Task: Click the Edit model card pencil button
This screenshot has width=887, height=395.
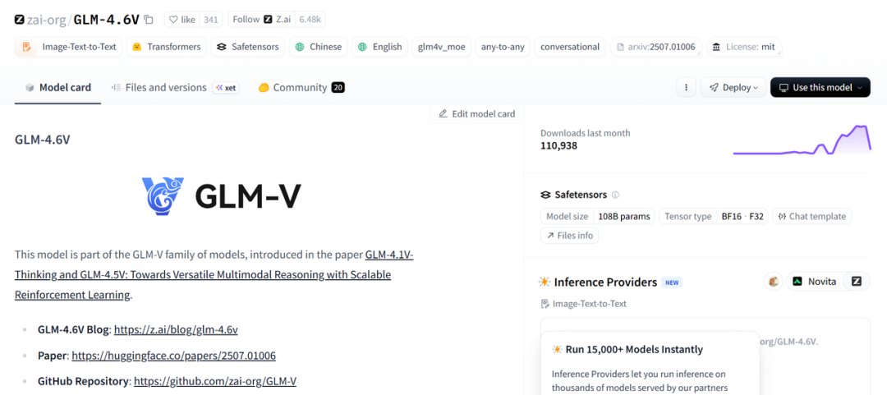Action: click(x=477, y=114)
